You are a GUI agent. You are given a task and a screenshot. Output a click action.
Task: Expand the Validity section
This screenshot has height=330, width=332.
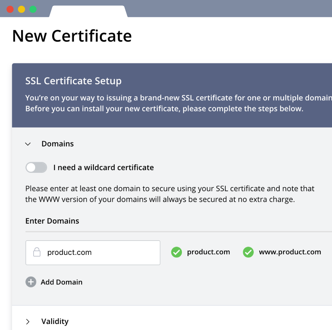28,321
